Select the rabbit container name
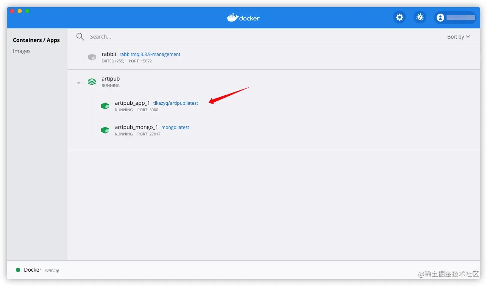Viewport: 487px width, 286px height. tap(109, 54)
